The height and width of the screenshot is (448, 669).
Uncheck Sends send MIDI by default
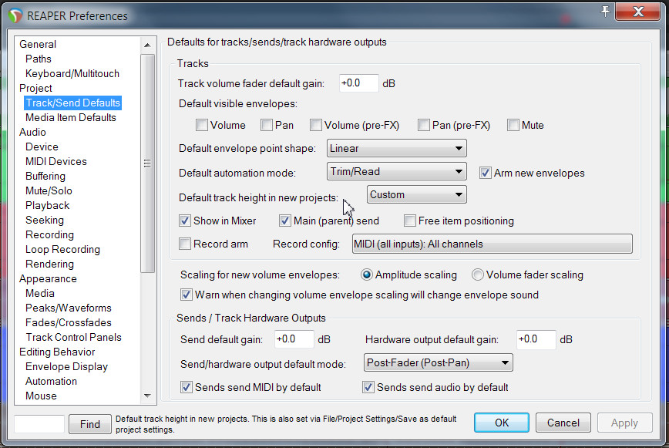187,387
